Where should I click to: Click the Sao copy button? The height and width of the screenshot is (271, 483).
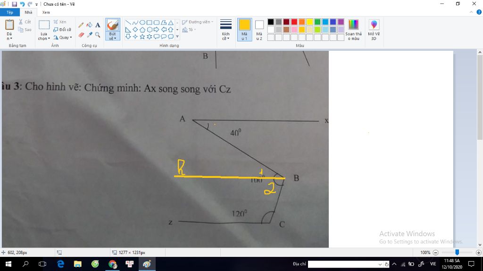pos(25,30)
